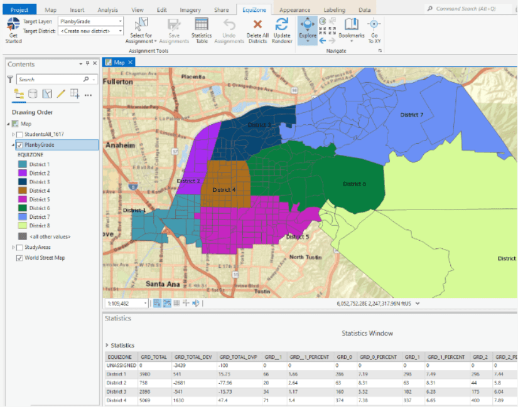Open the map scale dropdown

(x=146, y=303)
